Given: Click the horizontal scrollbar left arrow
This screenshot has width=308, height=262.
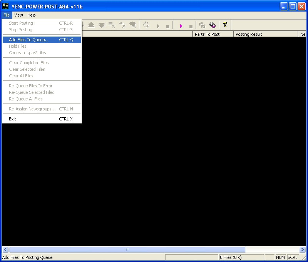Looking at the screenshot, I should tap(5, 249).
